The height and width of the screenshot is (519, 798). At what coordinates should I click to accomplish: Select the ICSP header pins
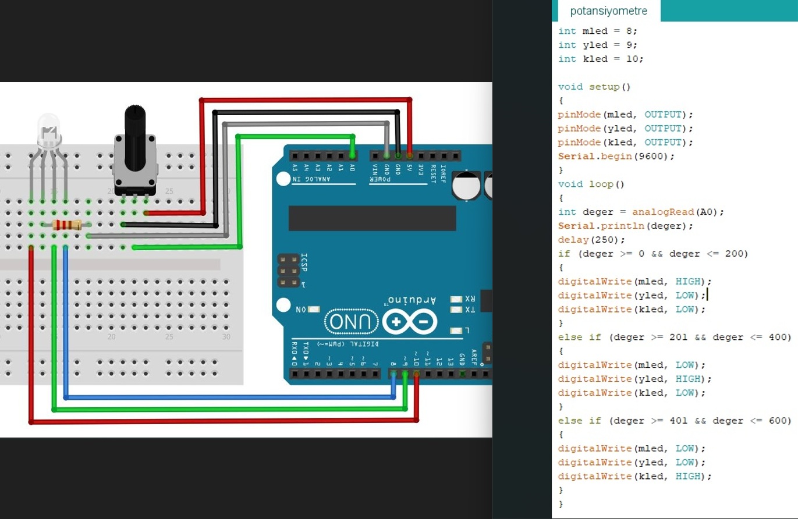point(284,271)
